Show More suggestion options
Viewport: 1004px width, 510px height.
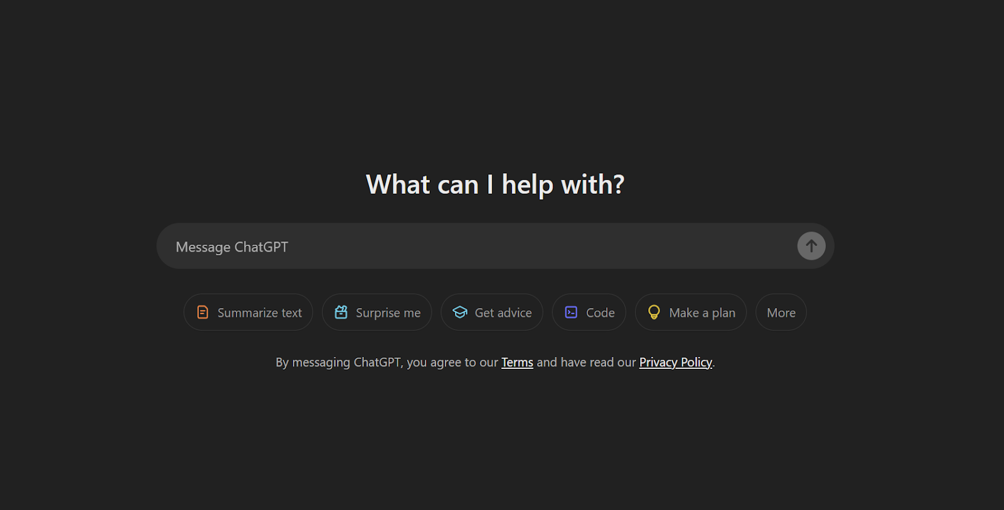(781, 312)
